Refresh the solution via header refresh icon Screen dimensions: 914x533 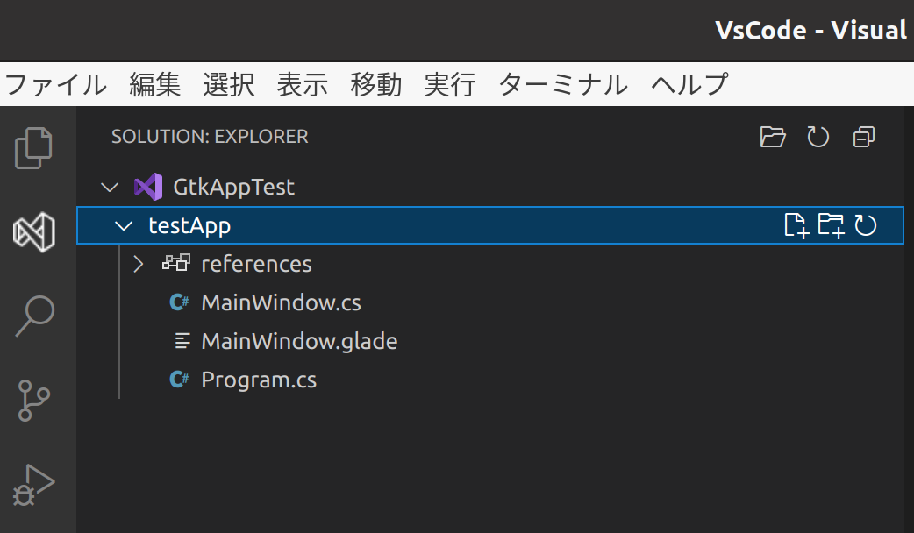coord(818,137)
